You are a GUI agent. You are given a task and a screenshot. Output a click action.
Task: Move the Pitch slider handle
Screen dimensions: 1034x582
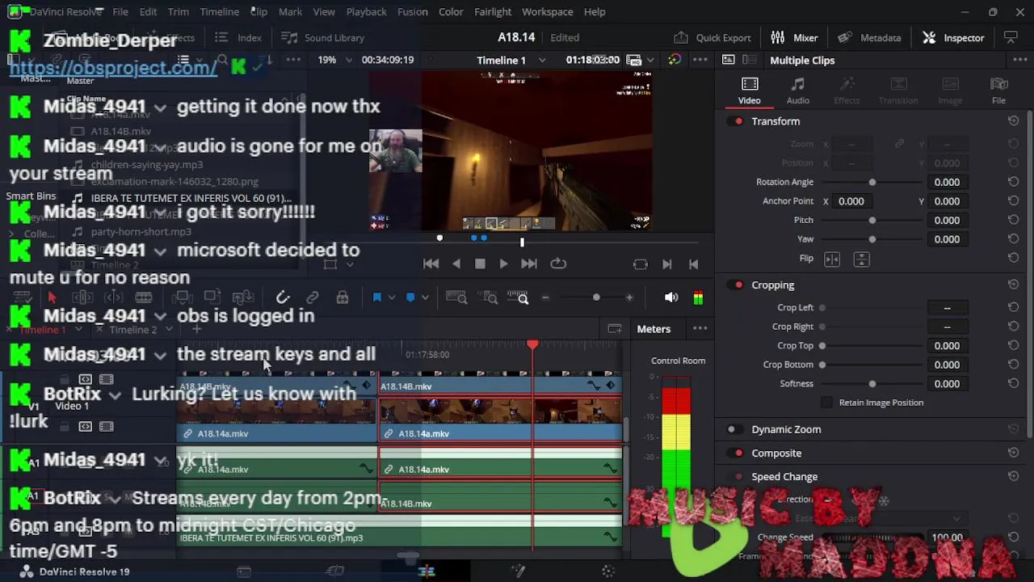[872, 220]
